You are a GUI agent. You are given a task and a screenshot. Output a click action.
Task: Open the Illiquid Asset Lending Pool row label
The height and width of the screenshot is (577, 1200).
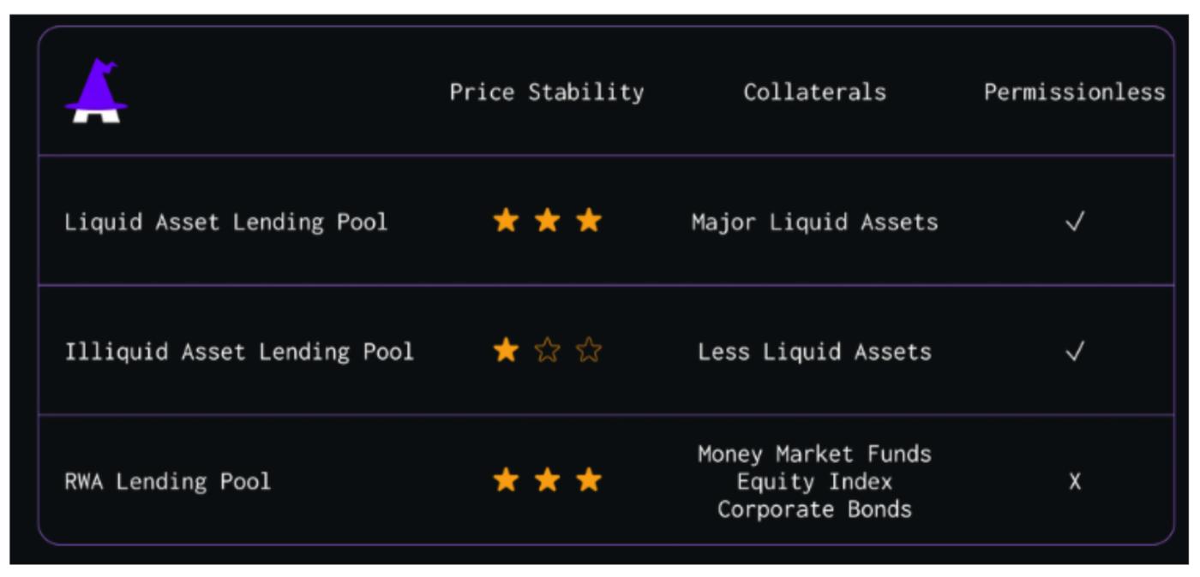(x=239, y=351)
